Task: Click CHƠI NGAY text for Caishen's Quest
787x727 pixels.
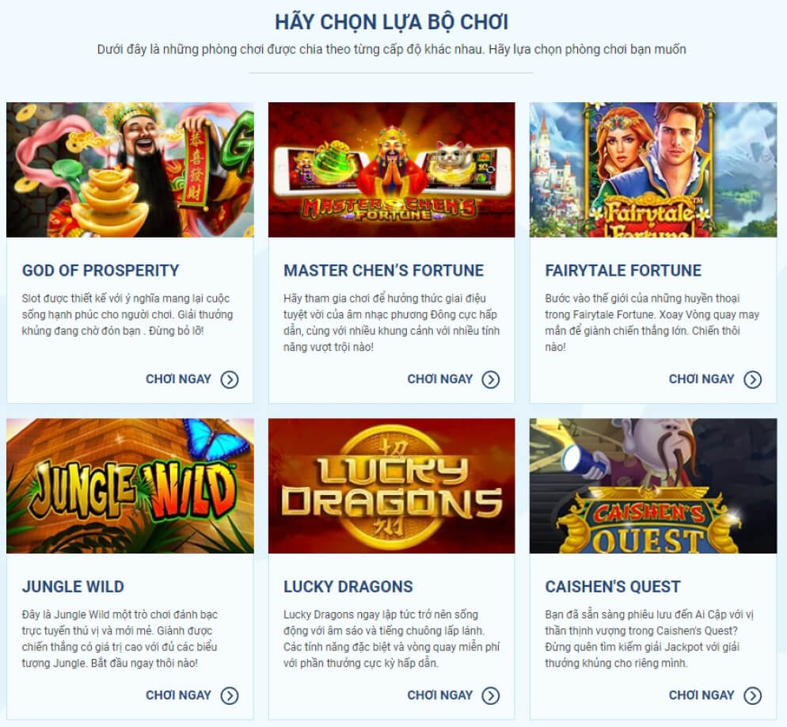Action: click(x=701, y=695)
